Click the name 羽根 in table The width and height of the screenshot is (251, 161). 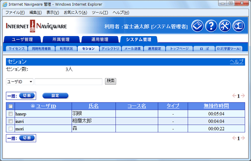coord(77,114)
